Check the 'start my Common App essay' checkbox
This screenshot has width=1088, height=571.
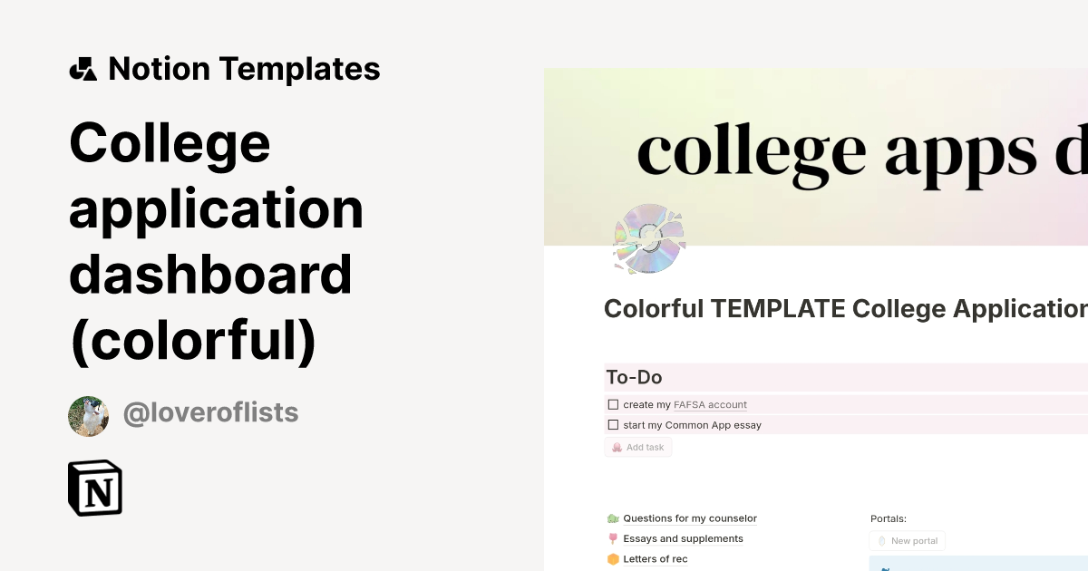coord(614,425)
